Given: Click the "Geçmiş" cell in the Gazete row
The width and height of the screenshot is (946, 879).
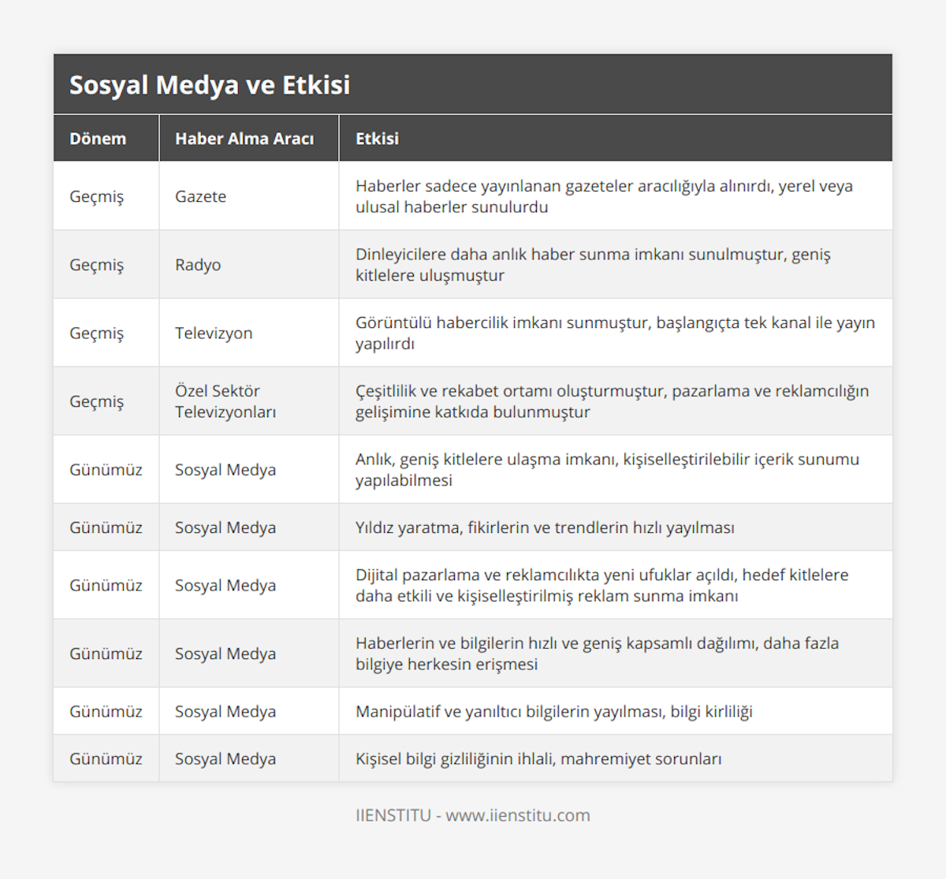Looking at the screenshot, I should pos(97,196).
